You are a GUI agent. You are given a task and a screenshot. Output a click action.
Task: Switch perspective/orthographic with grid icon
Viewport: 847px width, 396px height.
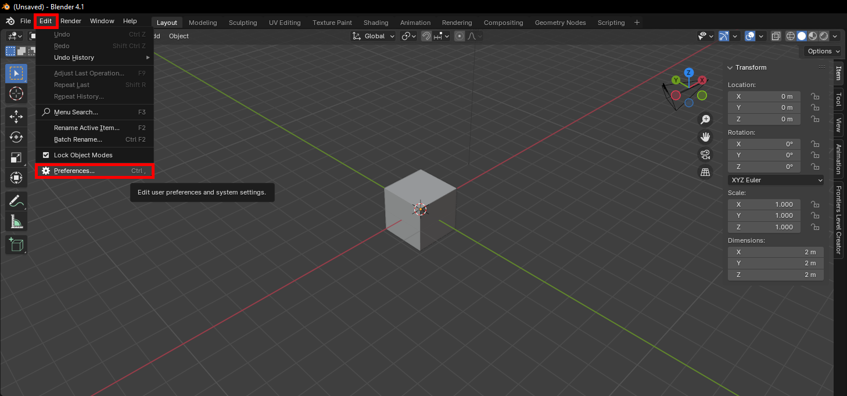click(705, 172)
